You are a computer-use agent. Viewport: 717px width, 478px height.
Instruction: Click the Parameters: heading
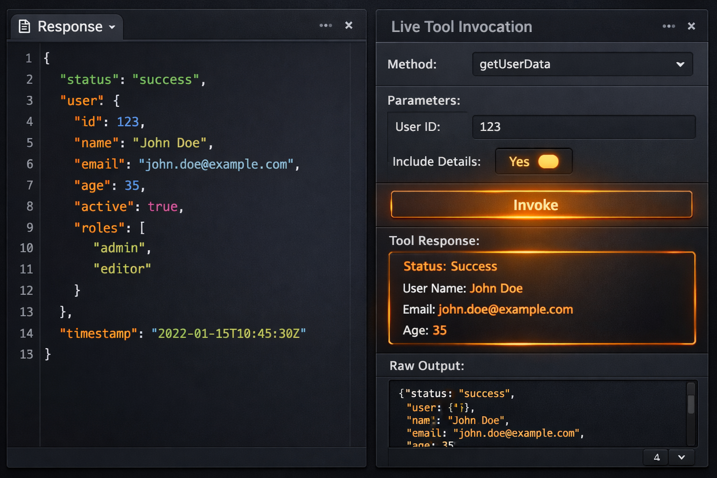click(423, 100)
